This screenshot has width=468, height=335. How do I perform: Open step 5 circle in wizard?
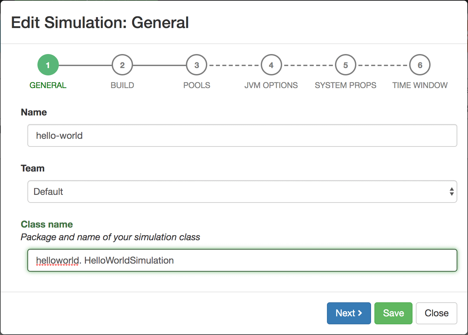345,65
